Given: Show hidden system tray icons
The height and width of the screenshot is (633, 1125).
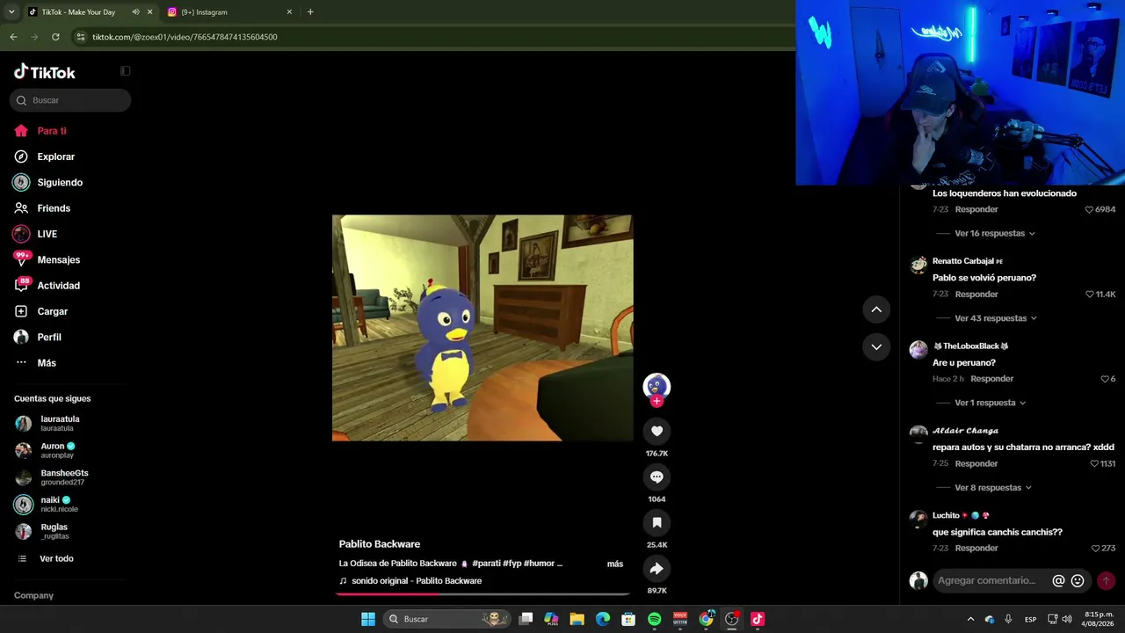Looking at the screenshot, I should 970,619.
